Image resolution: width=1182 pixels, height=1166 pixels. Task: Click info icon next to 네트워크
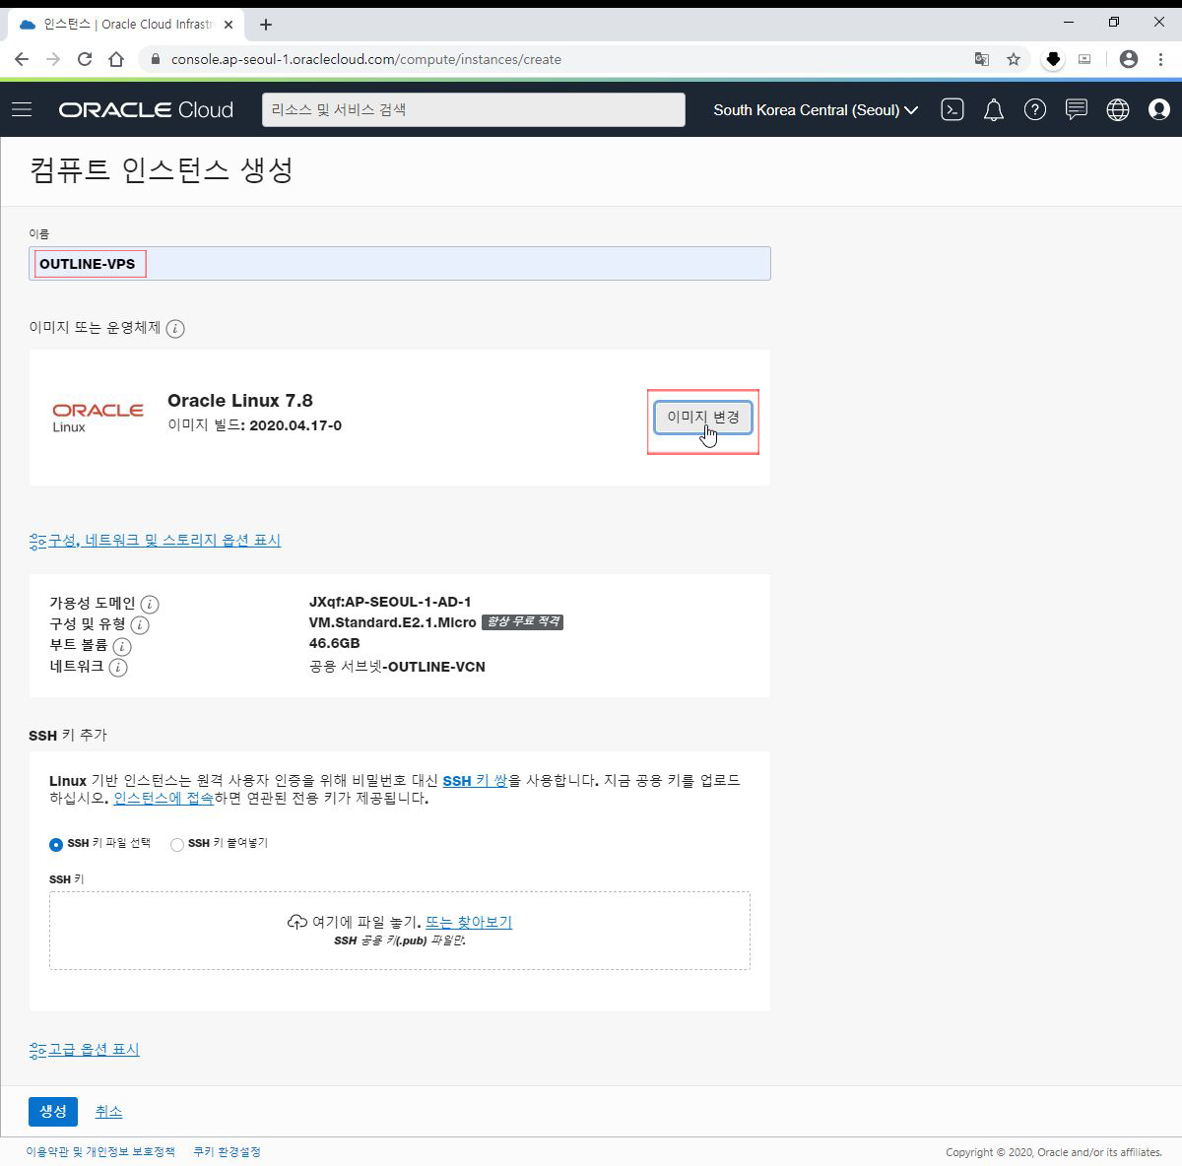pos(118,668)
